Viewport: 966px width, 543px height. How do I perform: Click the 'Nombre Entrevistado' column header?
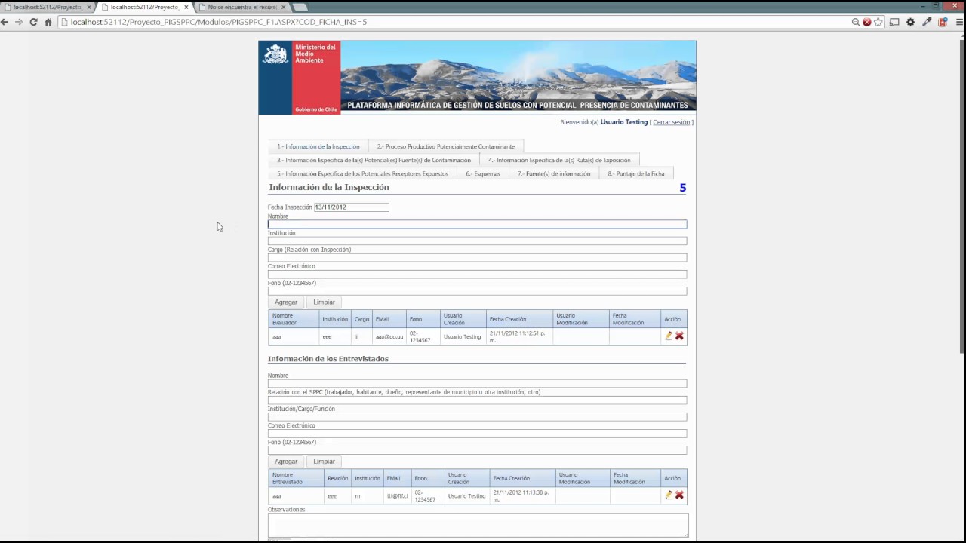click(x=296, y=478)
